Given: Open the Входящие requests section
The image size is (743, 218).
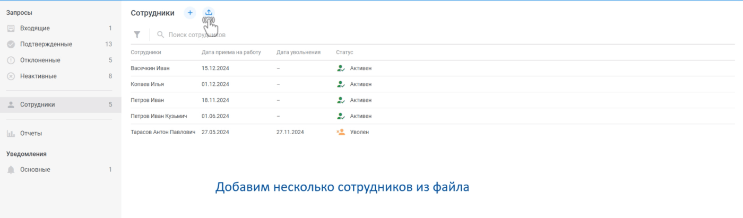Looking at the screenshot, I should coord(35,29).
